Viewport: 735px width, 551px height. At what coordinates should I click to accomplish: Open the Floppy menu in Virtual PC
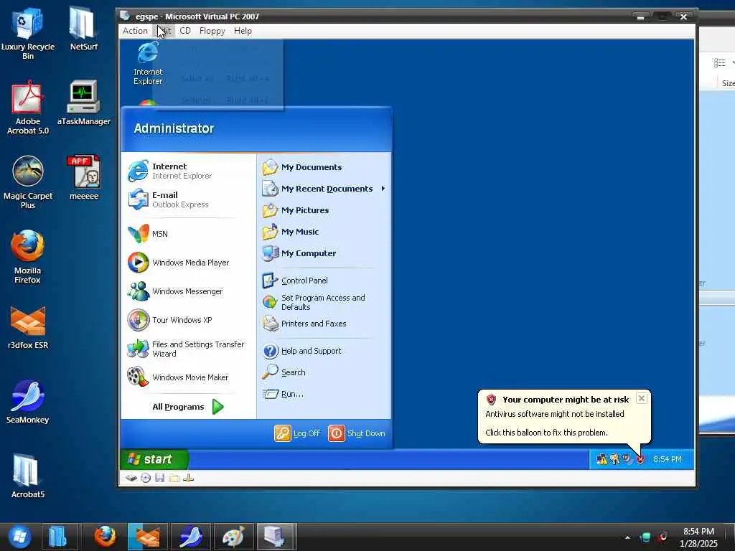(212, 31)
